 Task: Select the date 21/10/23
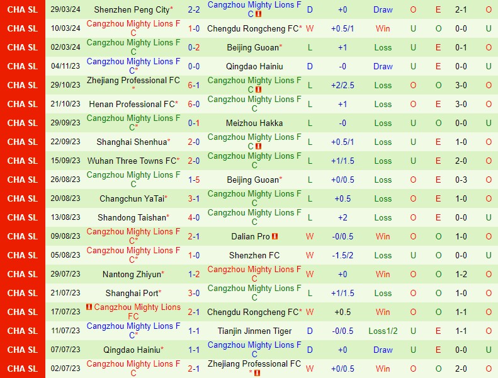click(65, 104)
